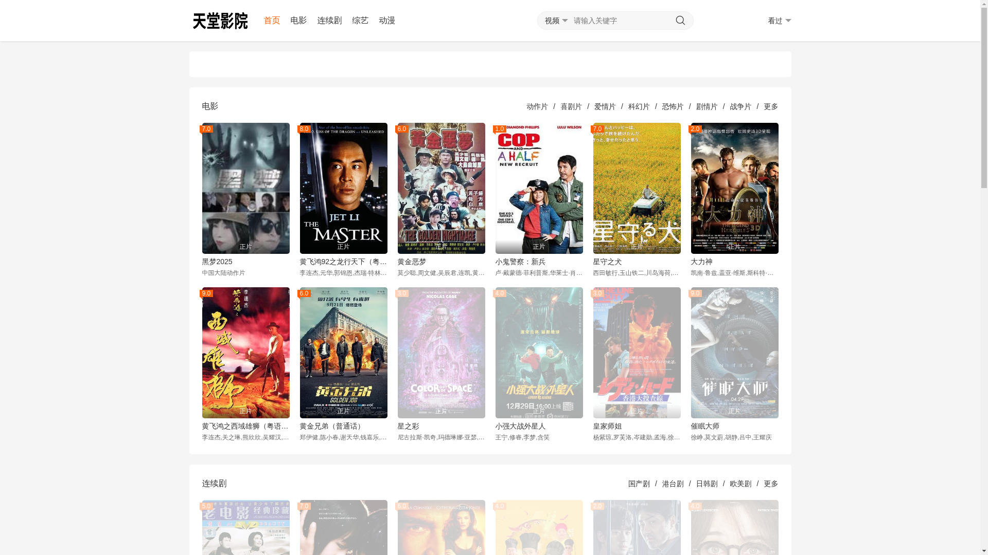Click the 连续剧 section heading
Viewport: 988px width, 555px height.
coord(214,484)
